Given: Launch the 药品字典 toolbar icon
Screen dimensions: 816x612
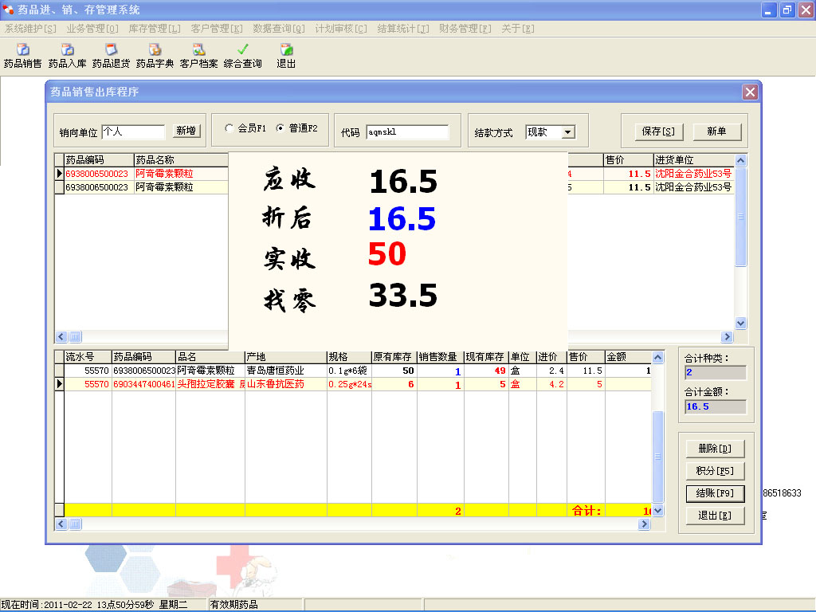Looking at the screenshot, I should click(x=155, y=55).
